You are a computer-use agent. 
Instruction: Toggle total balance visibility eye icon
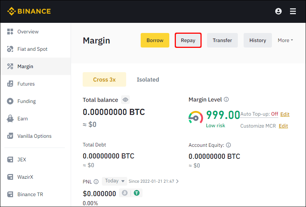point(125,100)
